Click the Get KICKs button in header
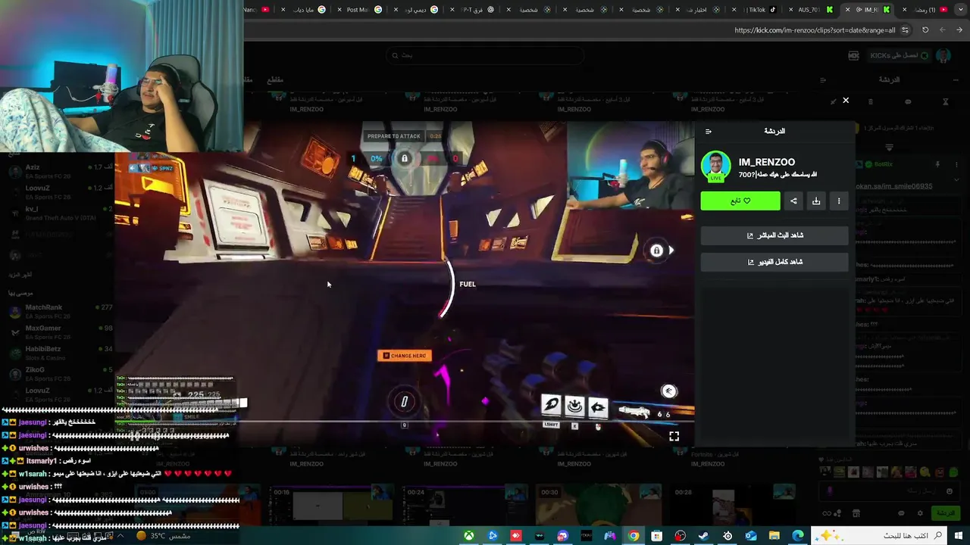This screenshot has width=970, height=545. pos(898,55)
